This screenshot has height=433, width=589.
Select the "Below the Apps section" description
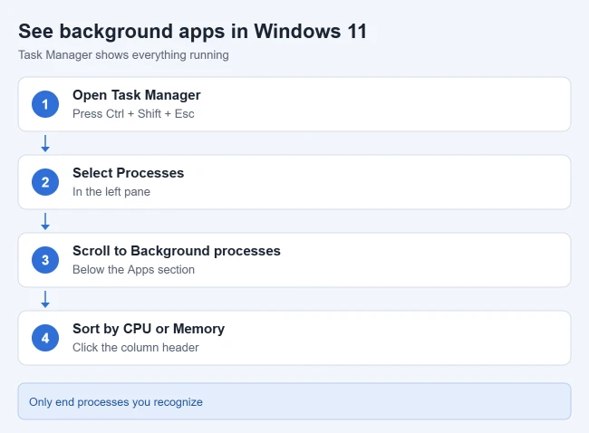[x=133, y=270]
